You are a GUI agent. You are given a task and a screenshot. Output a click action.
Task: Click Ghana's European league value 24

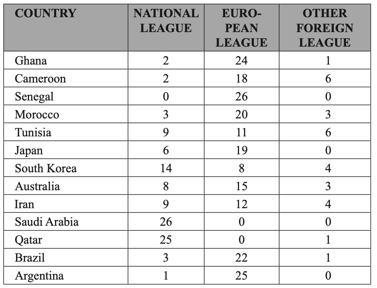tap(241, 60)
